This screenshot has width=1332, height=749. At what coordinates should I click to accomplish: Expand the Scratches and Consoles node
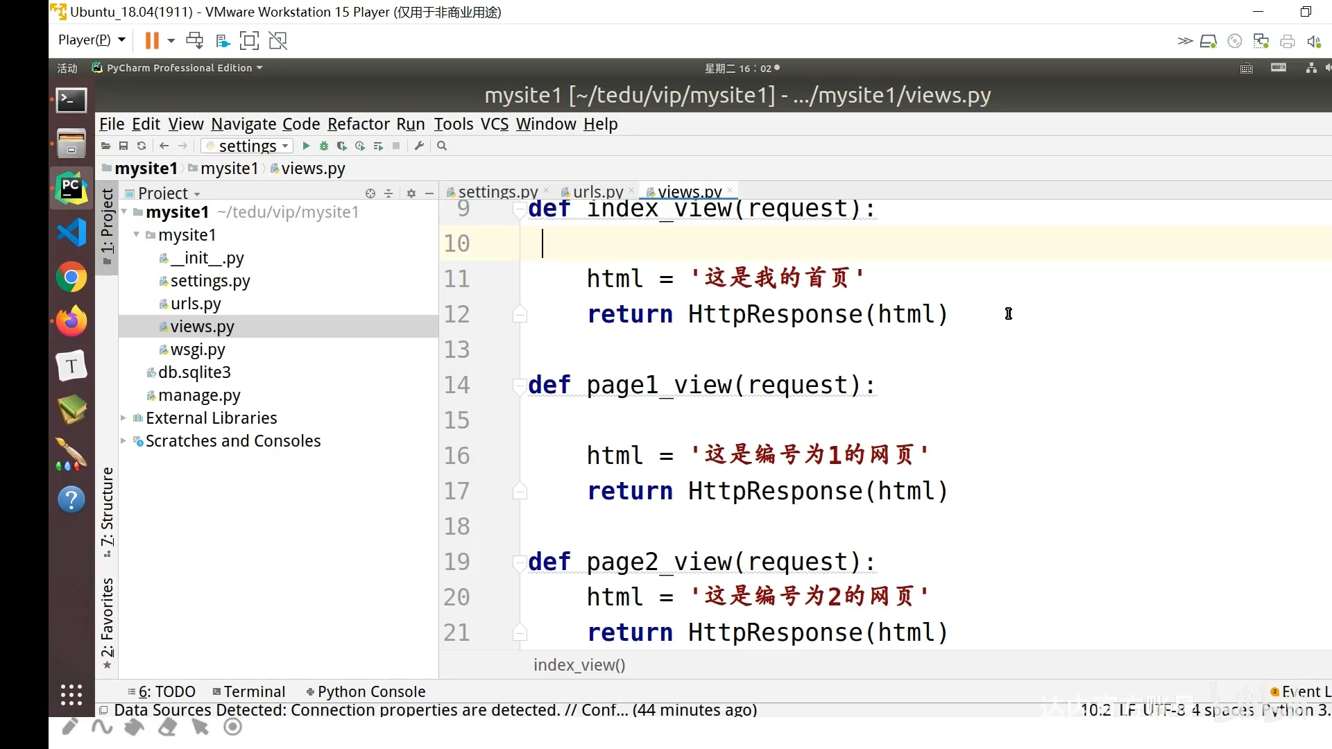click(123, 441)
